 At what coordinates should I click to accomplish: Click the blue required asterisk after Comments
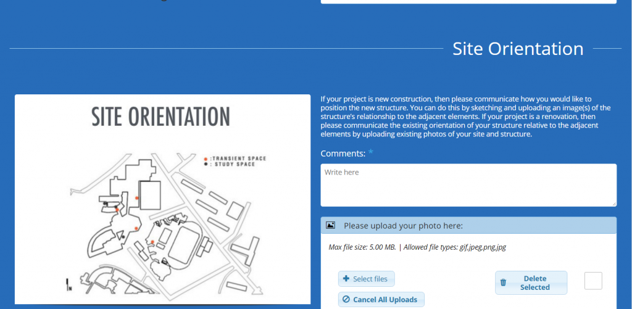pyautogui.click(x=371, y=153)
